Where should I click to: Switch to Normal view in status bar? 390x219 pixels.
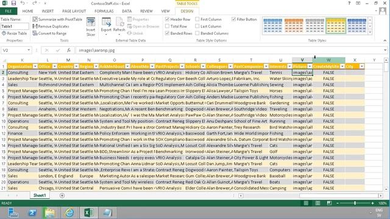306,203
